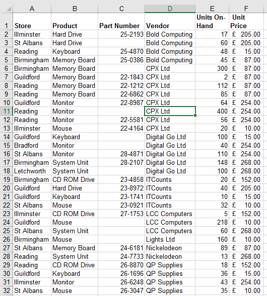Select column D header
This screenshot has width=267, height=296.
click(170, 9)
